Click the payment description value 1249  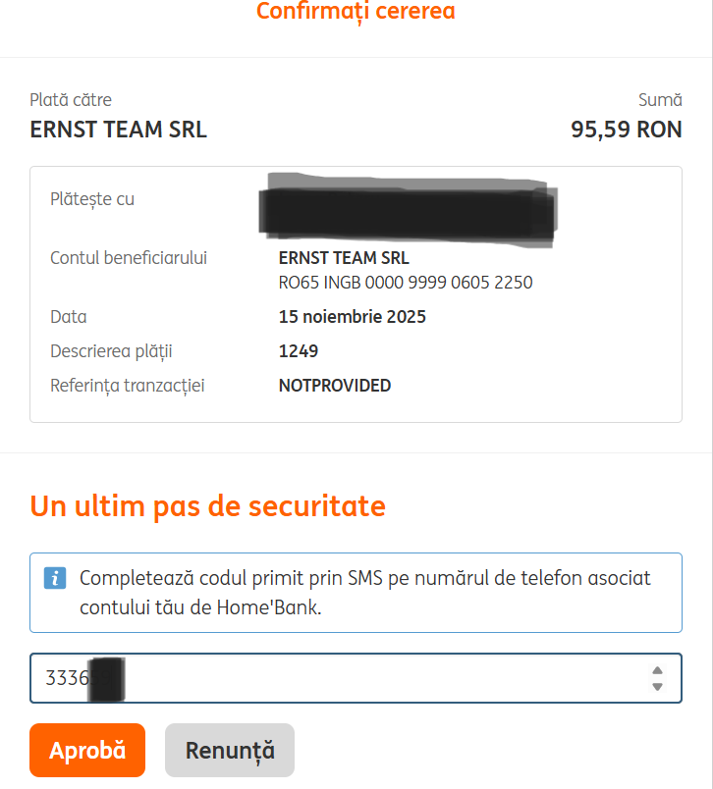point(299,351)
